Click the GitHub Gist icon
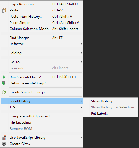The height and width of the screenshot is (148, 139). (4, 144)
